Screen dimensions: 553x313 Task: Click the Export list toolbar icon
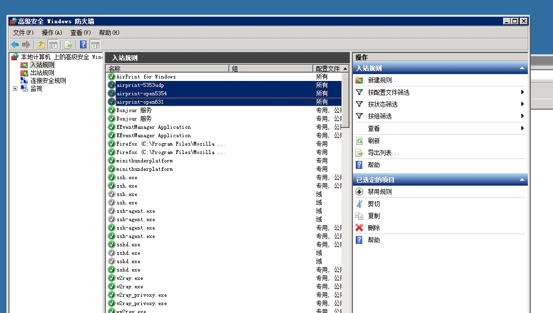point(68,45)
